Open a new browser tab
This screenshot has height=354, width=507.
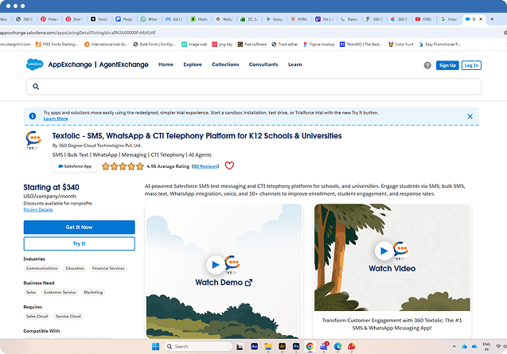(492, 19)
